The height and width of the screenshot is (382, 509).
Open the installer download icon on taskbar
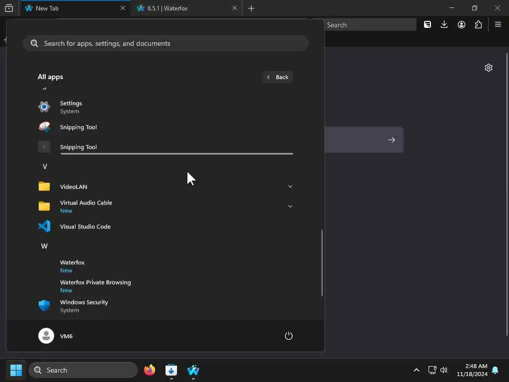coord(171,370)
